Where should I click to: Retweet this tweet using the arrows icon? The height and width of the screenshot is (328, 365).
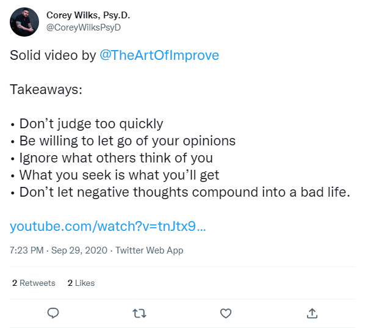[139, 313]
